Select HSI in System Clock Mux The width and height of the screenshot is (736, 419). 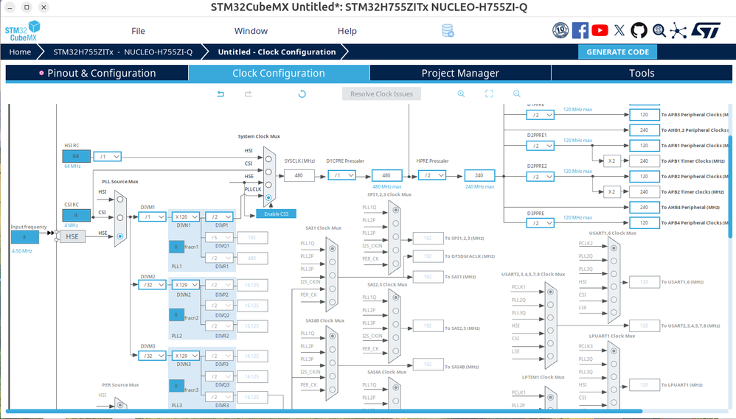click(268, 159)
